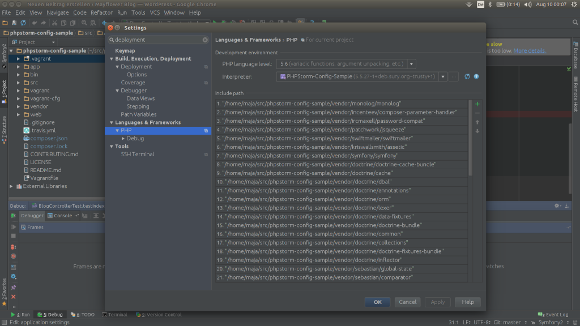The height and width of the screenshot is (326, 580).
Task: Open the VCS menu
Action: pyautogui.click(x=155, y=12)
